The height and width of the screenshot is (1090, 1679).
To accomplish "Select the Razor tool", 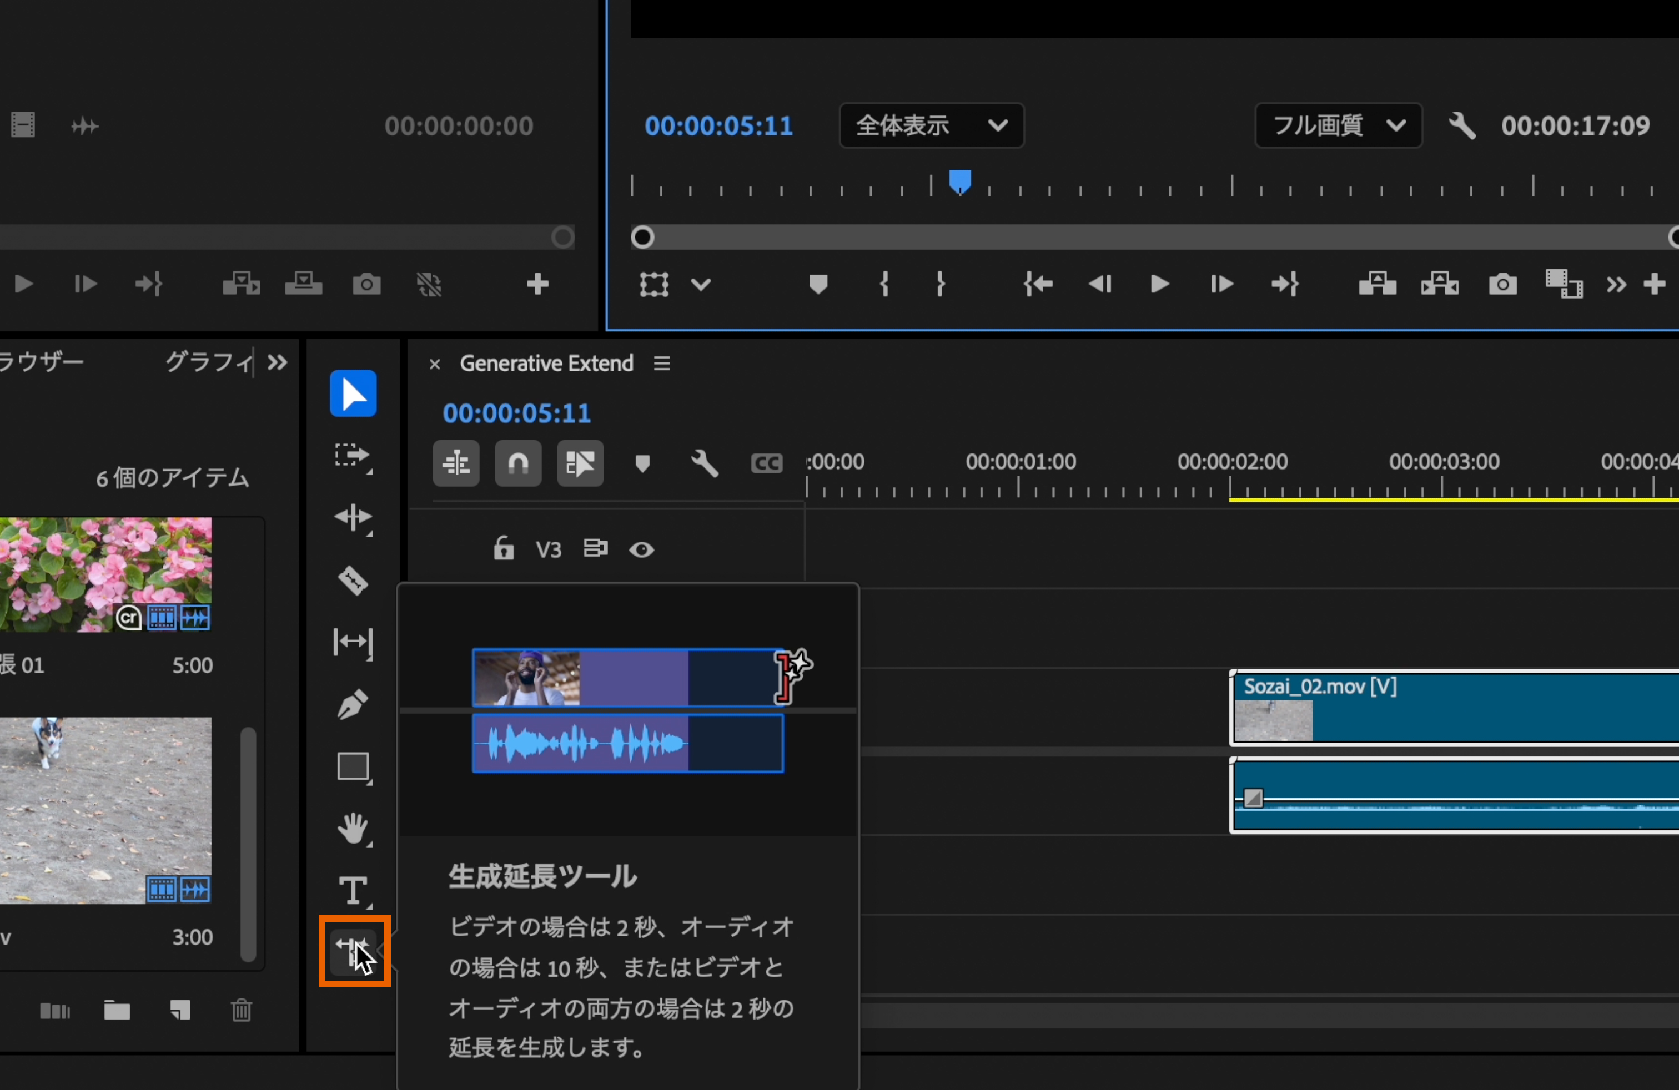I will tap(353, 581).
